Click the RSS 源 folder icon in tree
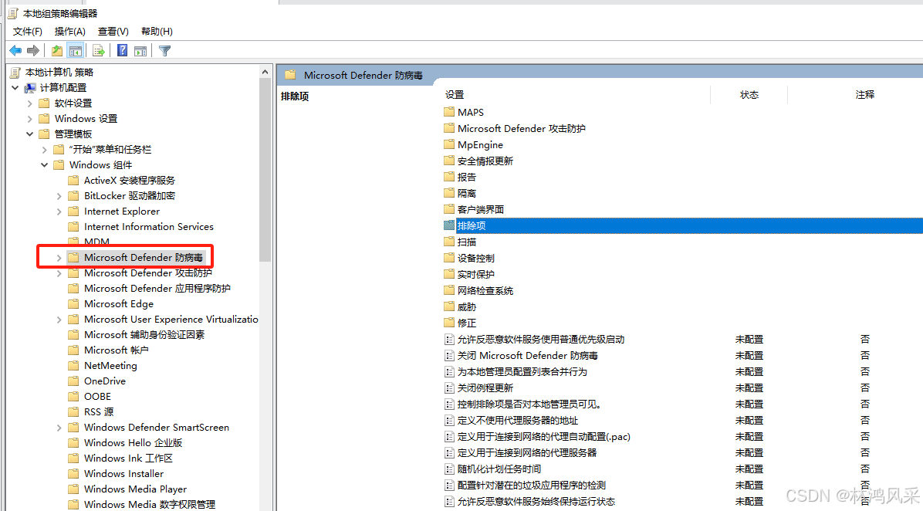 tap(73, 411)
